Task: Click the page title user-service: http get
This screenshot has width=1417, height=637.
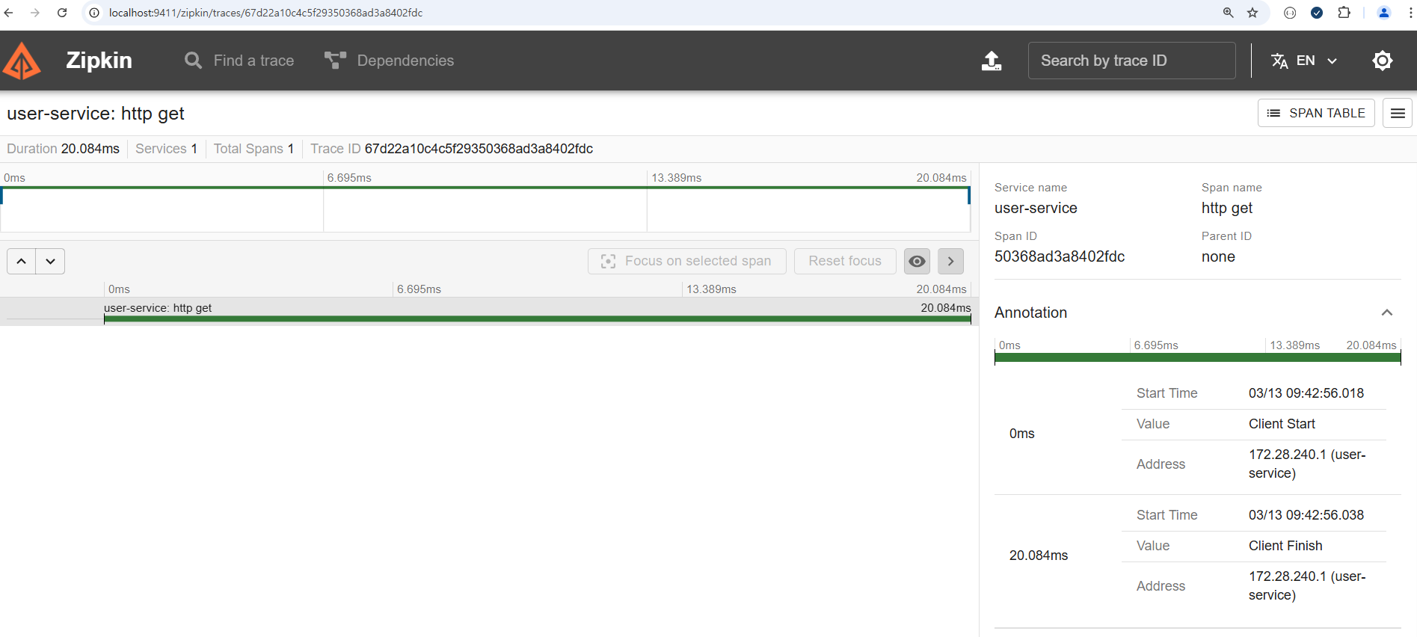Action: 96,114
